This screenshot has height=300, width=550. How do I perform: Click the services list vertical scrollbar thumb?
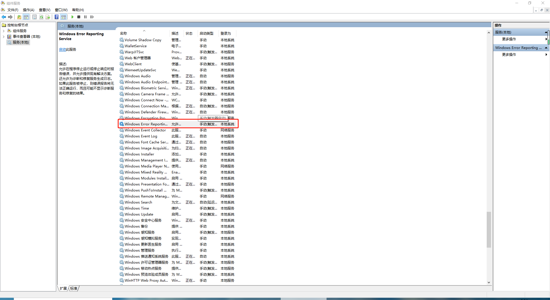point(489,230)
